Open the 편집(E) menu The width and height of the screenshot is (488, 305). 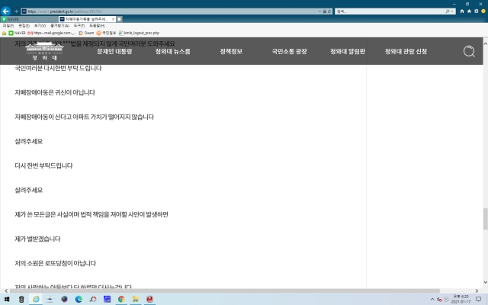coord(24,25)
